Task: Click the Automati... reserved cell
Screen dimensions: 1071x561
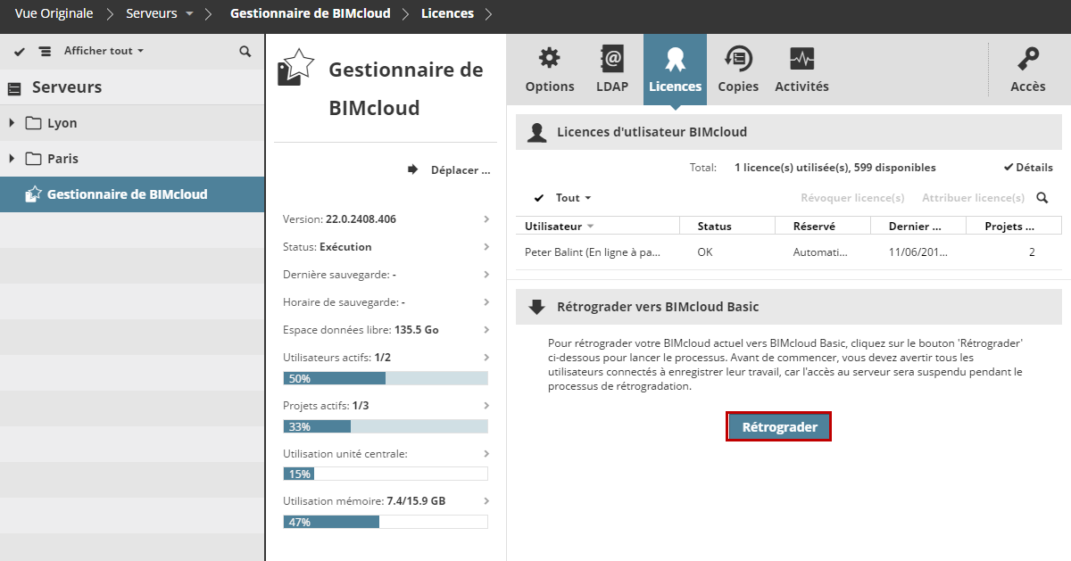Action: (820, 252)
